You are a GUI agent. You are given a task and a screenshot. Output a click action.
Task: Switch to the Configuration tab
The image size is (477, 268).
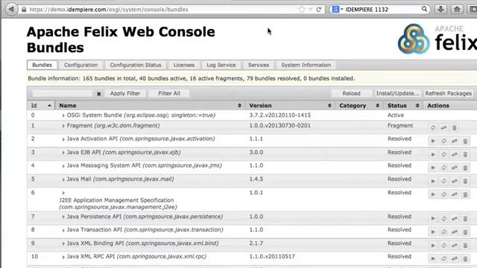point(81,65)
